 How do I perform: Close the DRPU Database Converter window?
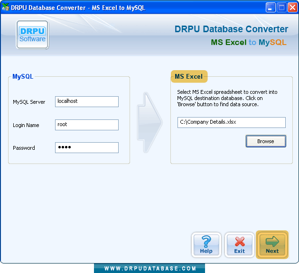point(292,8)
